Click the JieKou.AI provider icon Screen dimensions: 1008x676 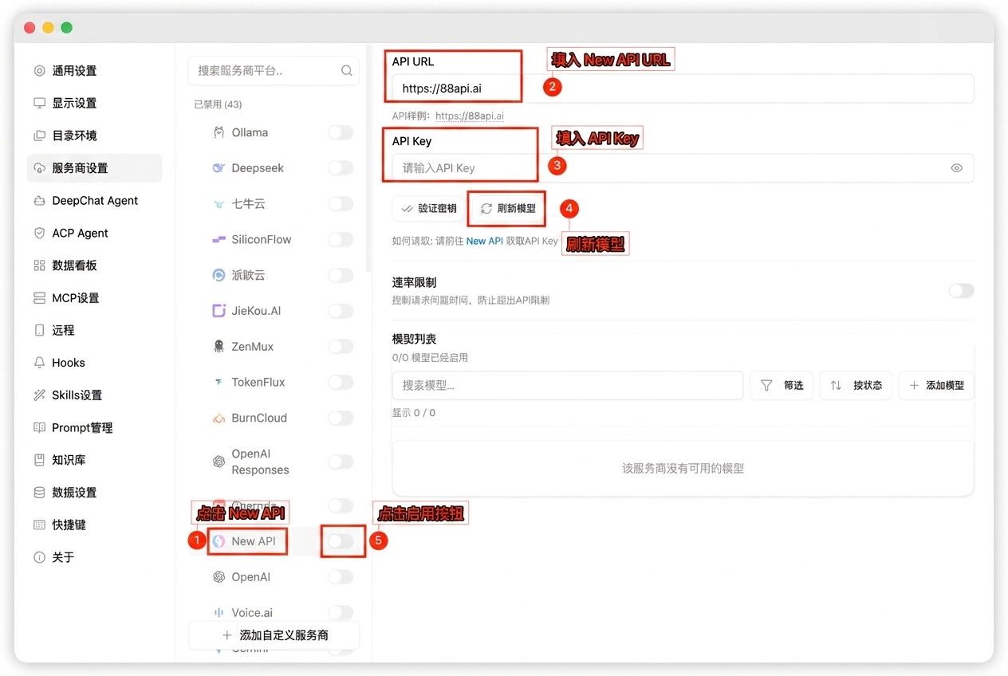219,311
